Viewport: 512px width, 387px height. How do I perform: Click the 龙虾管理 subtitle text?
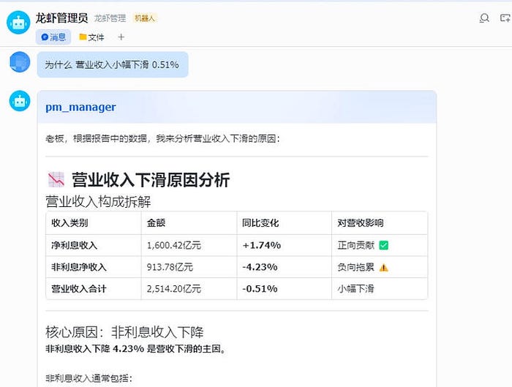point(110,18)
